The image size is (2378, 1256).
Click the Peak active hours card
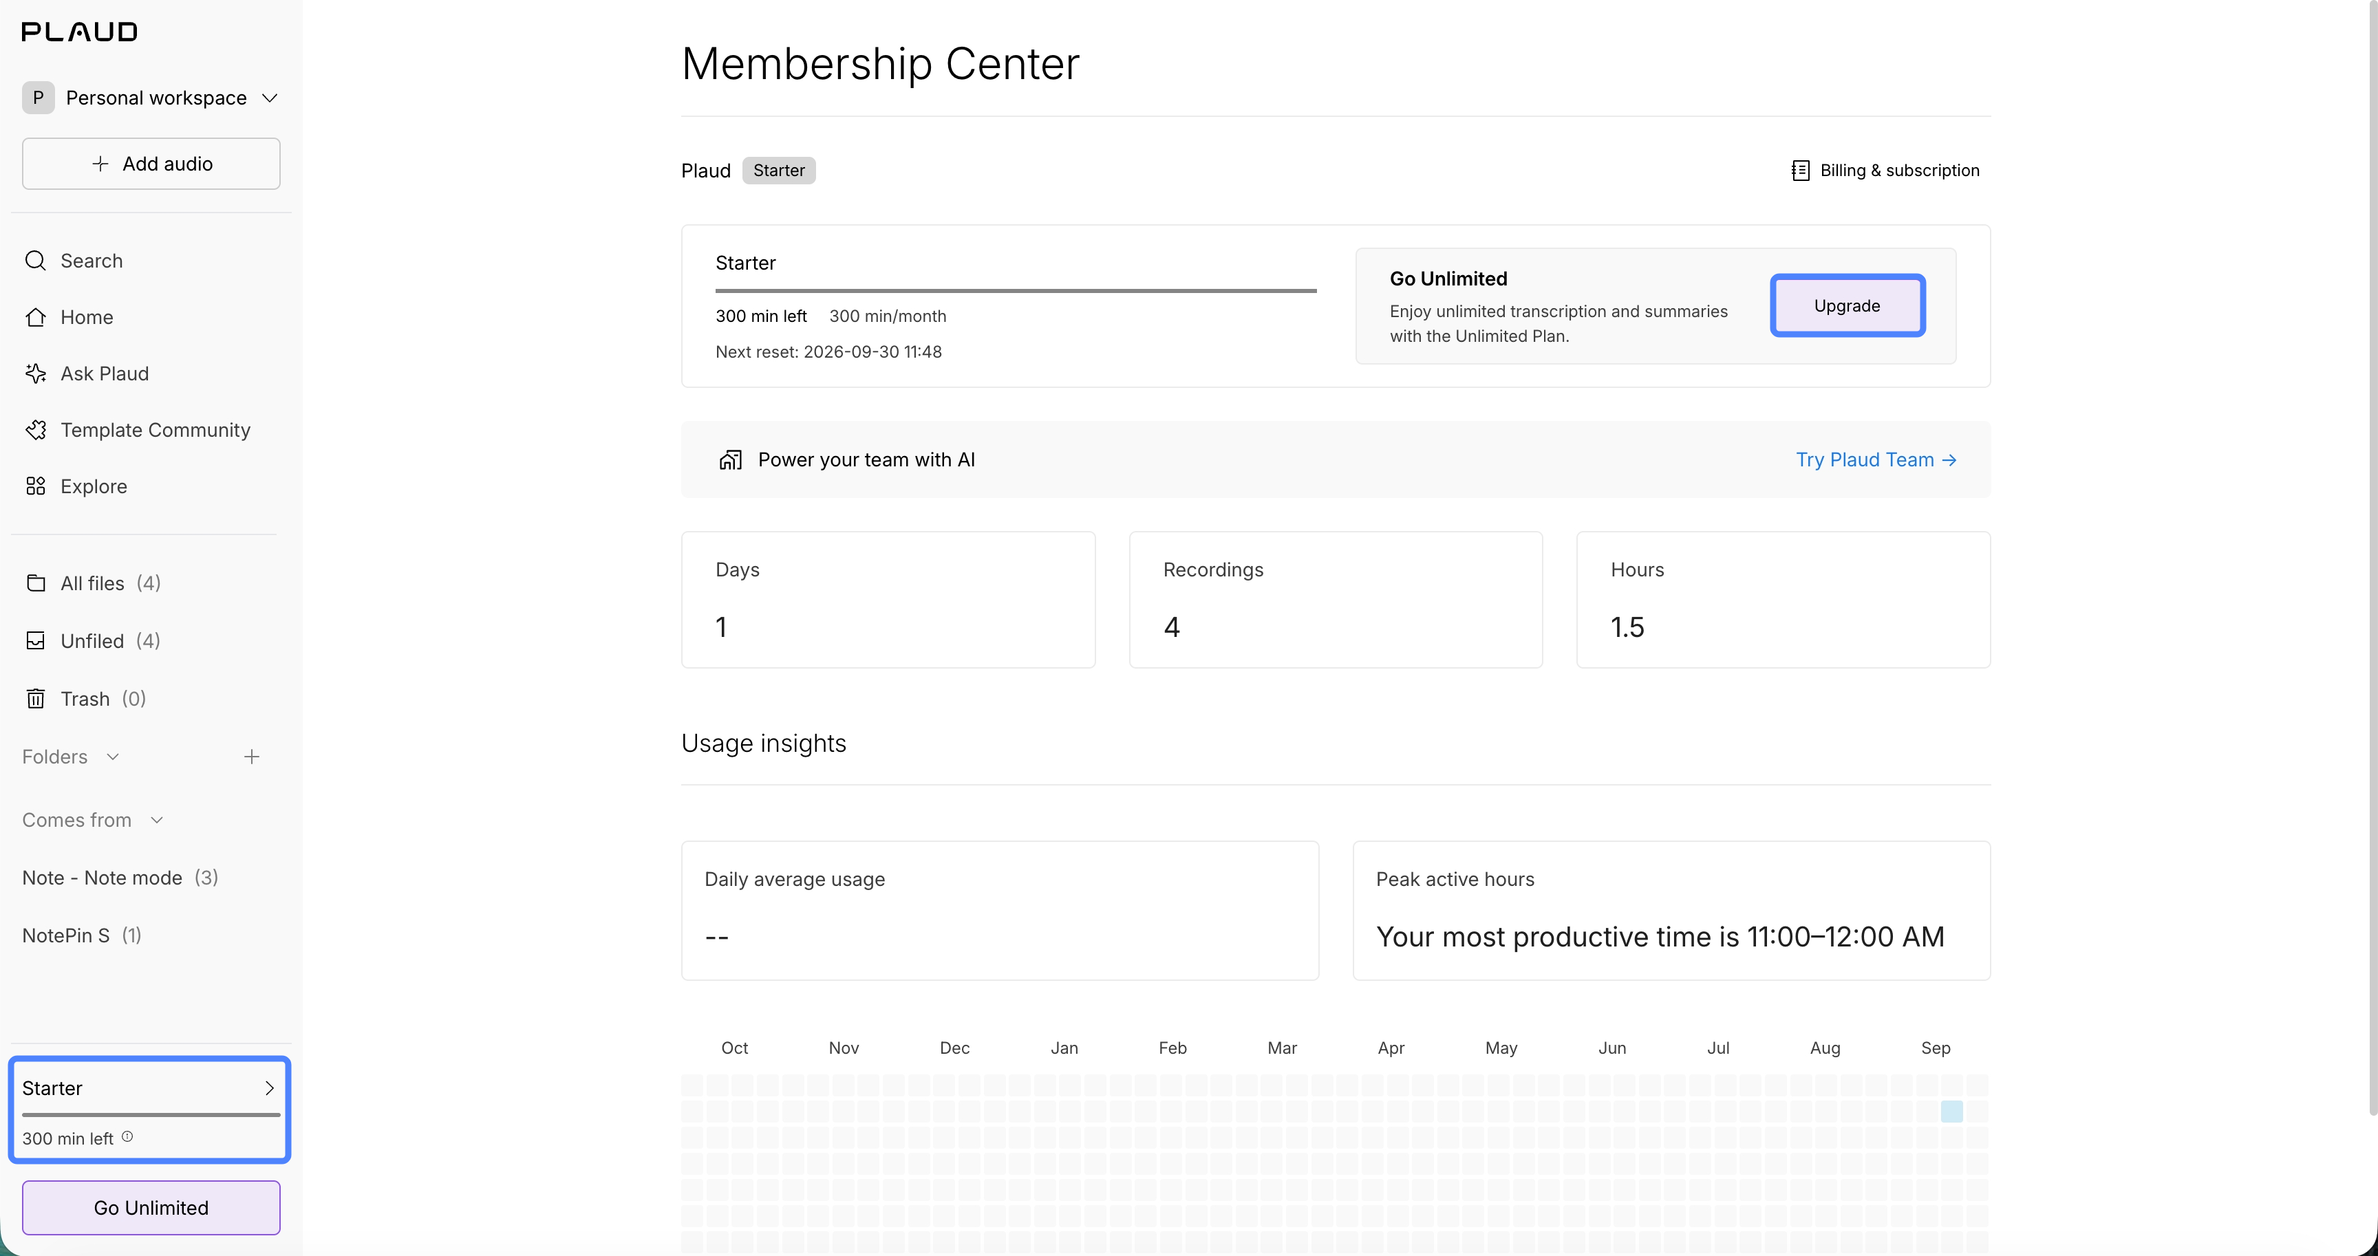point(1672,911)
